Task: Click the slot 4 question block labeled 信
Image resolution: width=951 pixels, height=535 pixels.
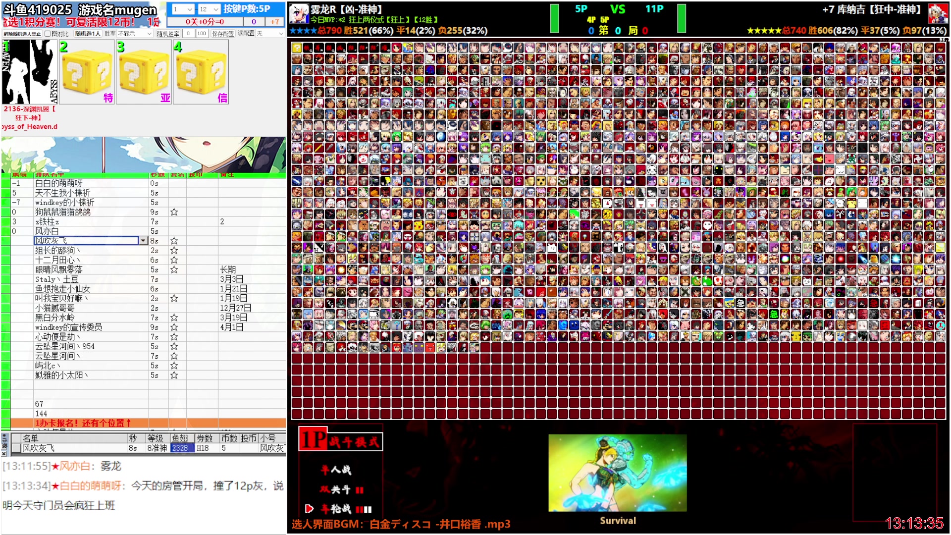Action: coord(201,72)
